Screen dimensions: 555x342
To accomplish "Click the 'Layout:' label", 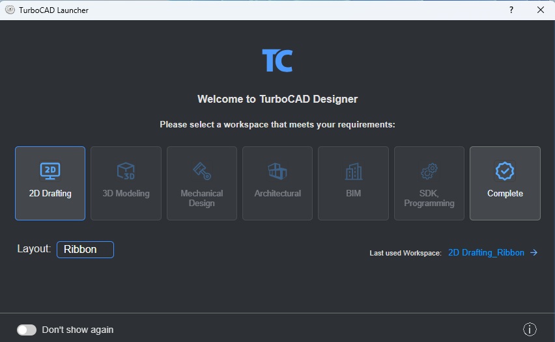I will 34,248.
